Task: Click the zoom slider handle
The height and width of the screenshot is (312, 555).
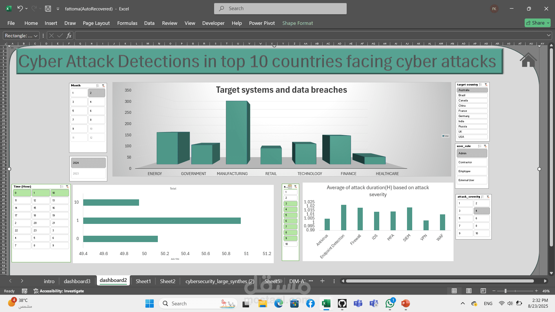Action: (506, 291)
